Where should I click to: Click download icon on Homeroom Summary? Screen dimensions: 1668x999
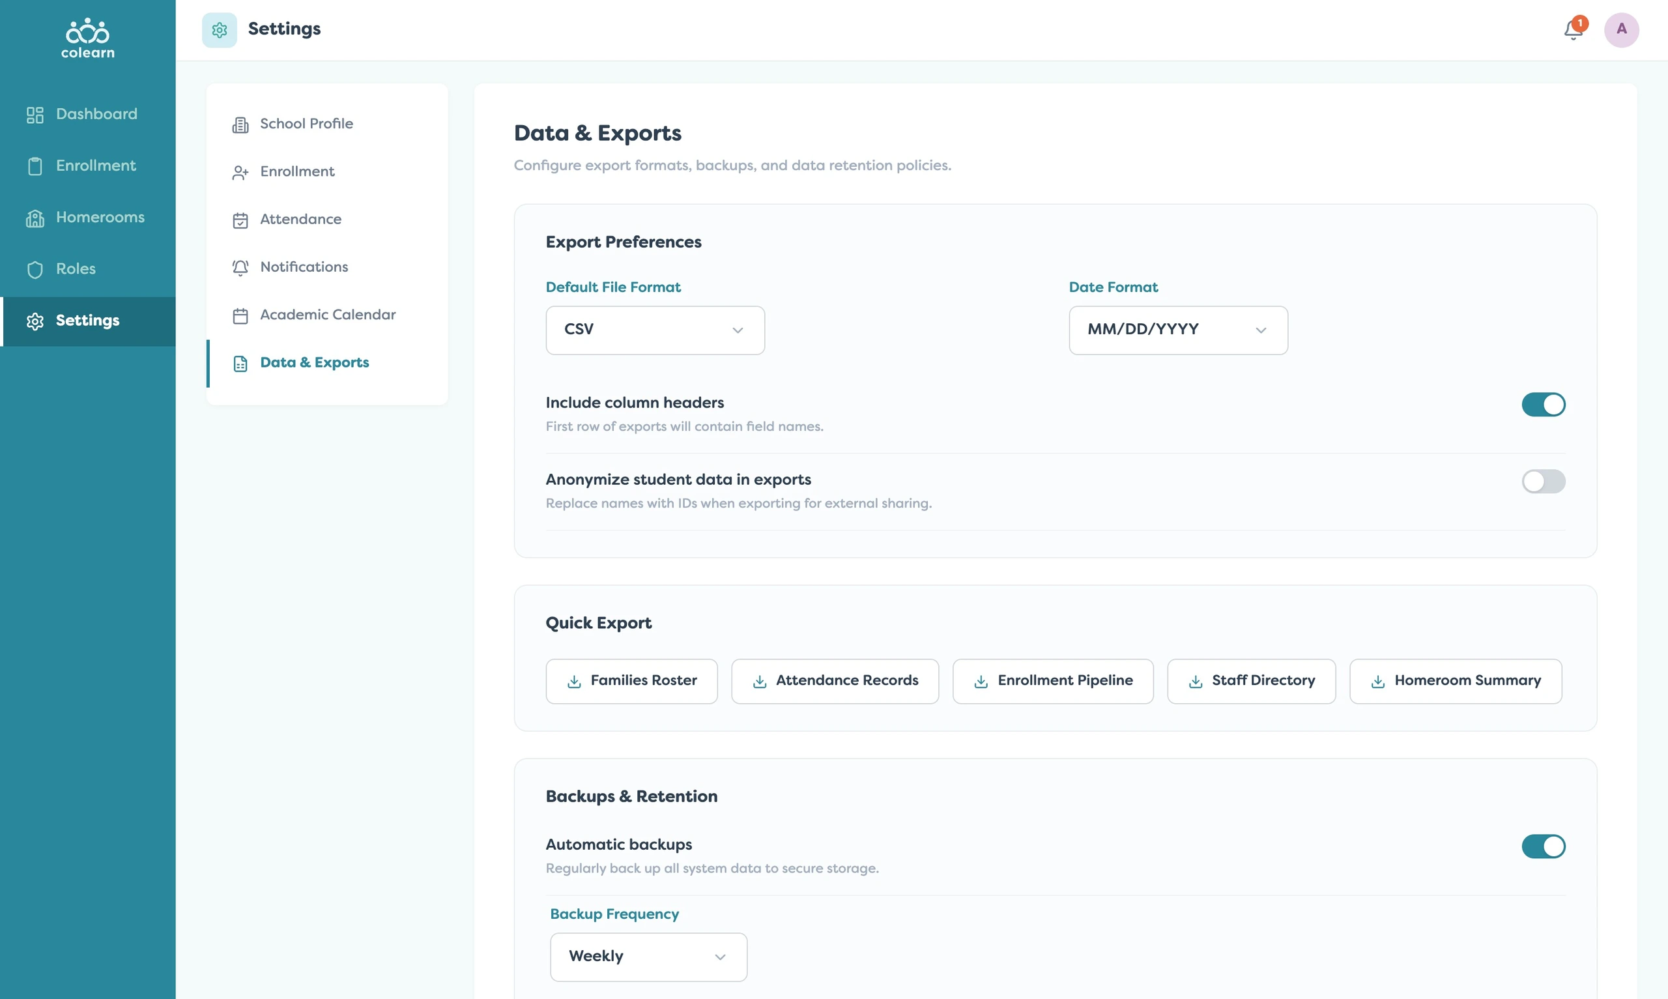point(1378,681)
